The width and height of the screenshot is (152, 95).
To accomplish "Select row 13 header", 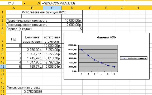I will pos(3,67).
